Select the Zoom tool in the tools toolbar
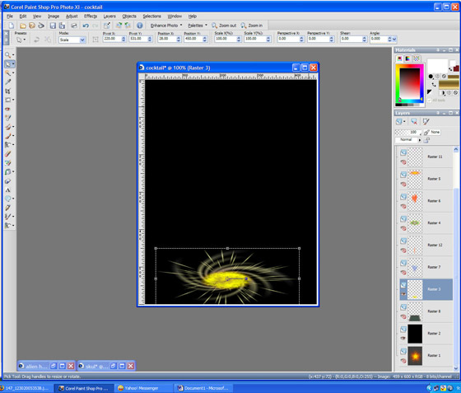Image resolution: width=461 pixels, height=393 pixels. (7, 54)
